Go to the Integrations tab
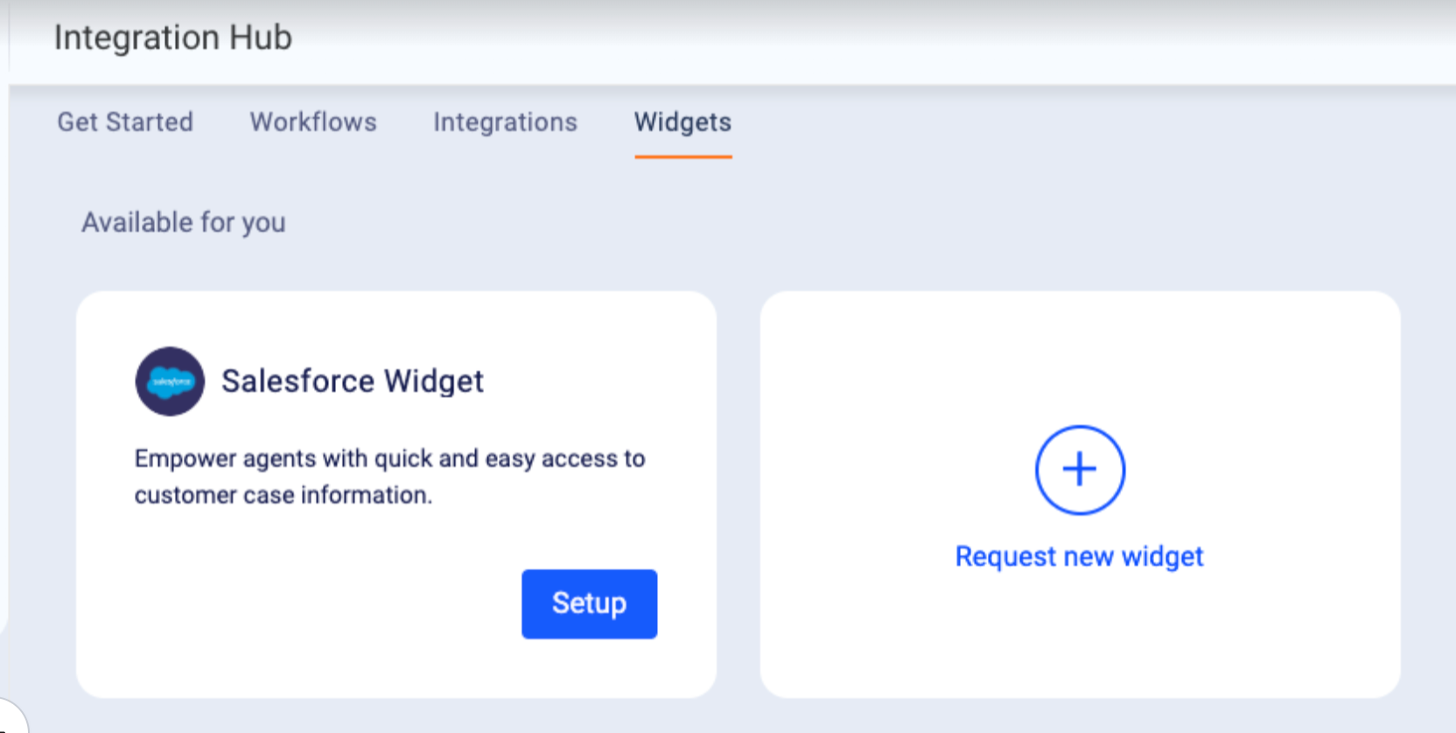 point(505,122)
